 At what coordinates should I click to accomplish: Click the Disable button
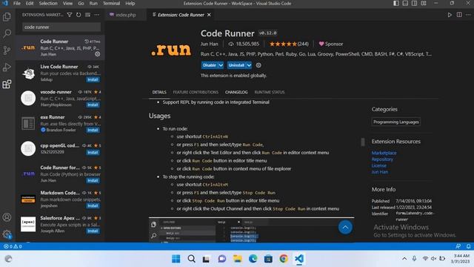pos(210,65)
